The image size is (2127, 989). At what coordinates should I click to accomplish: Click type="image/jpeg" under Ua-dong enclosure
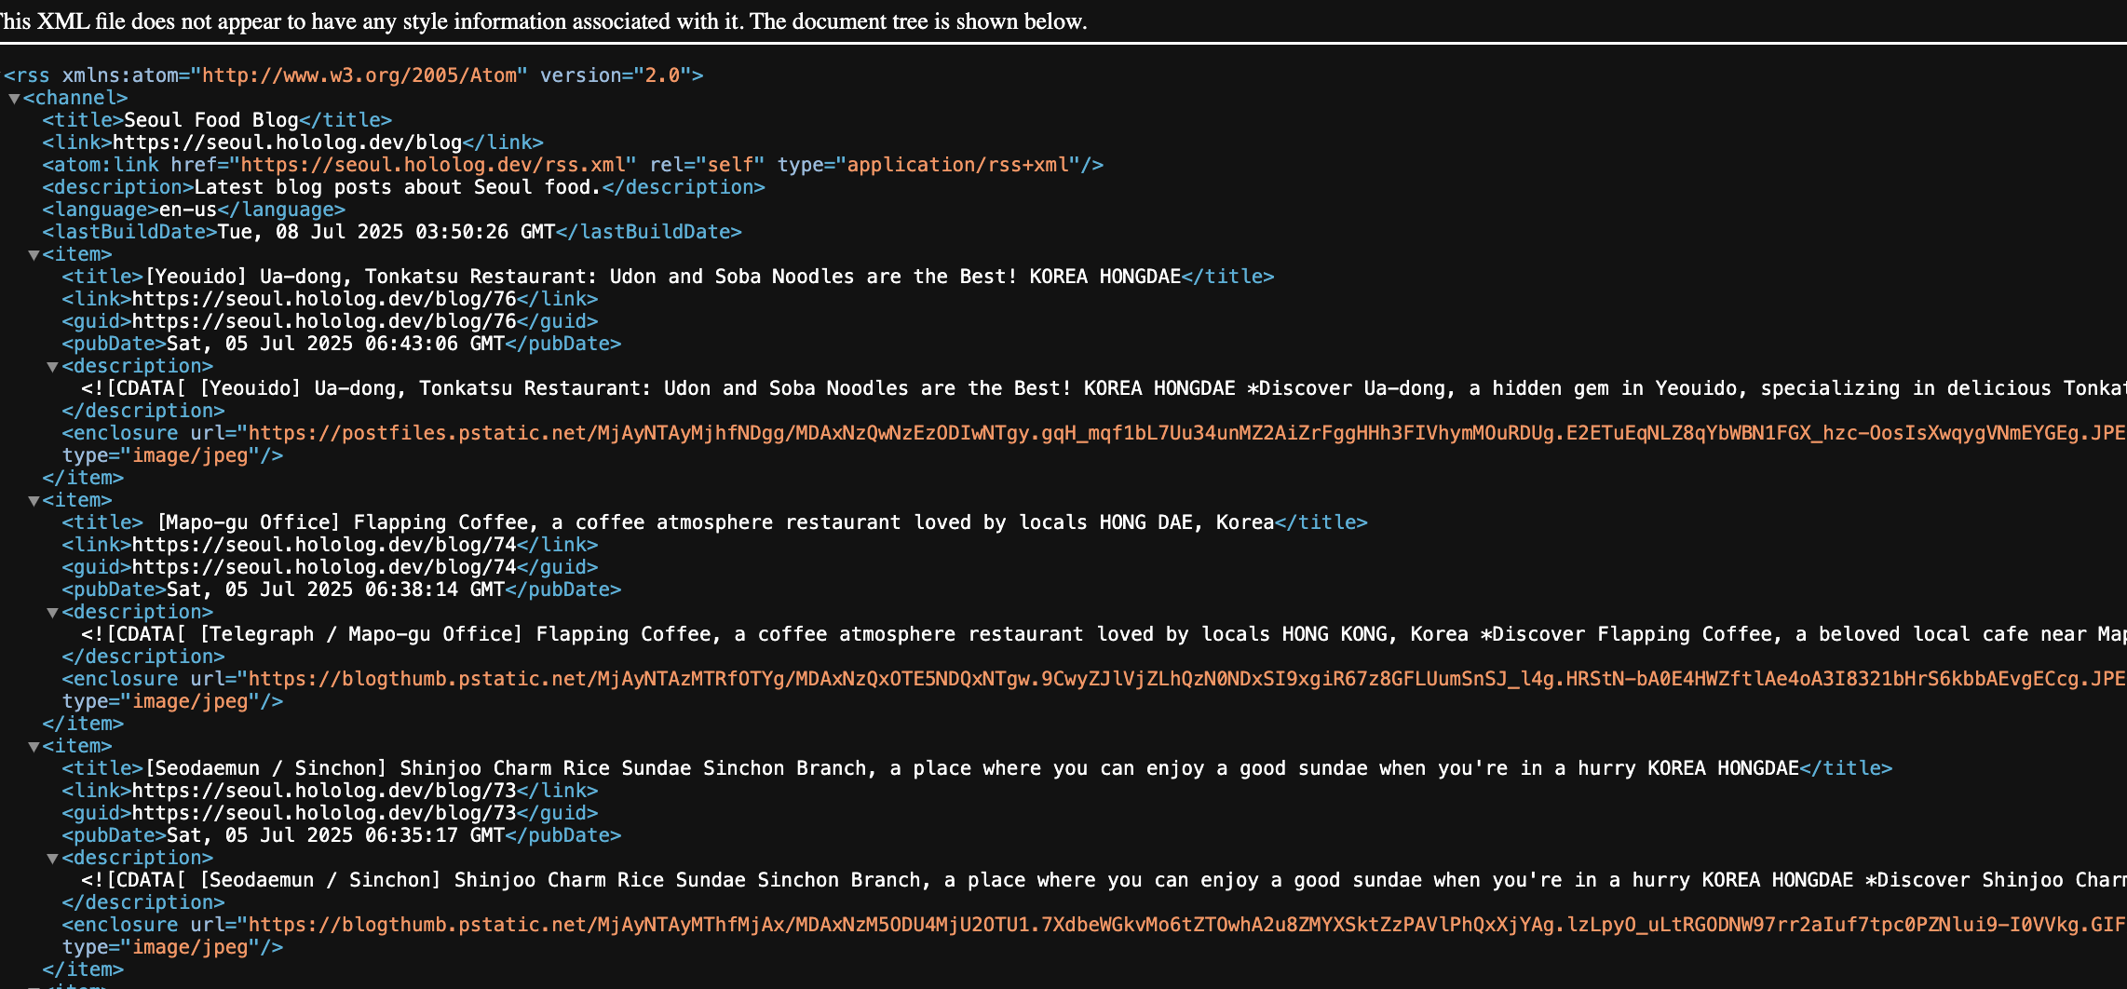click(x=173, y=455)
